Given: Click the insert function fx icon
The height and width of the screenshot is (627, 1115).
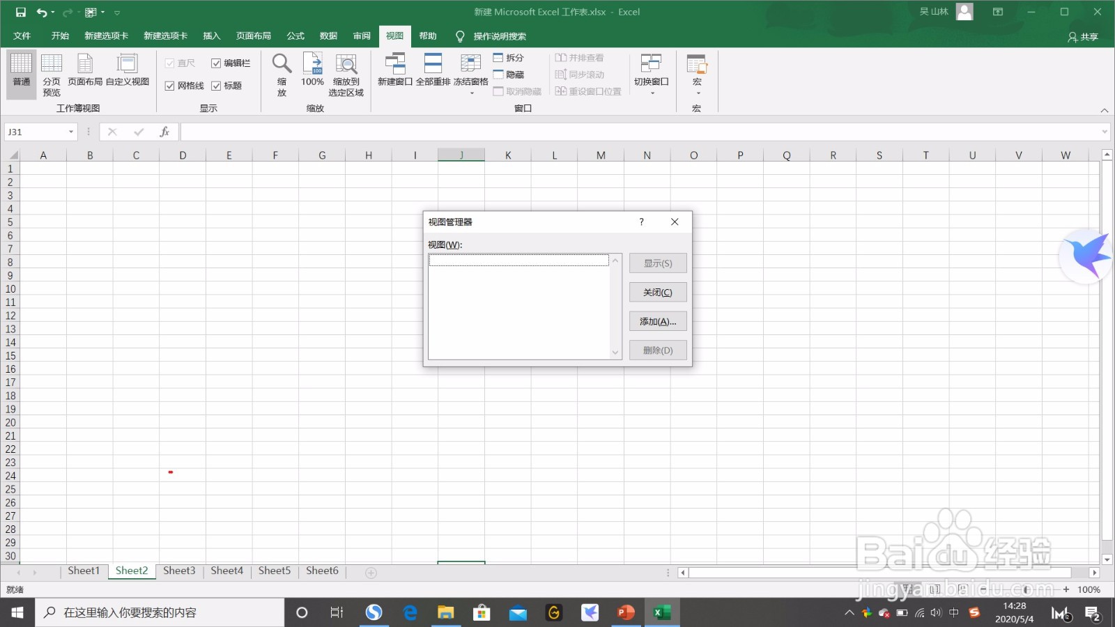Looking at the screenshot, I should point(164,132).
